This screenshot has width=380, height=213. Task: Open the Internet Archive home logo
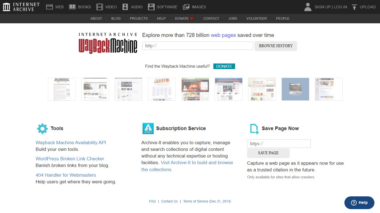click(21, 7)
